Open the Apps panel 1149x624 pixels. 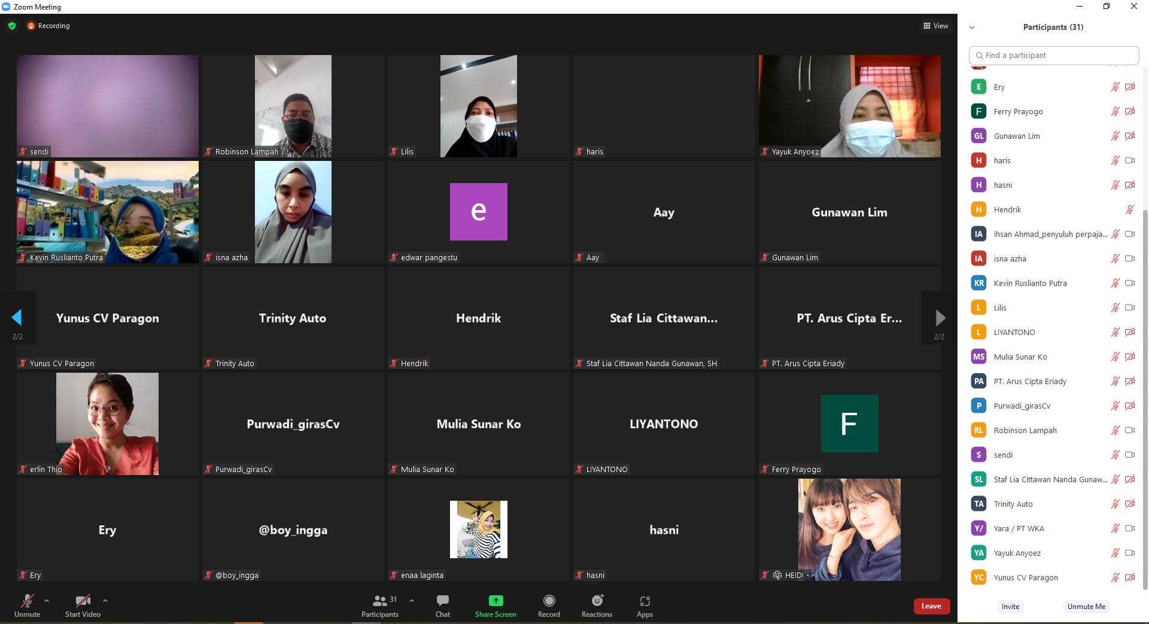point(645,601)
